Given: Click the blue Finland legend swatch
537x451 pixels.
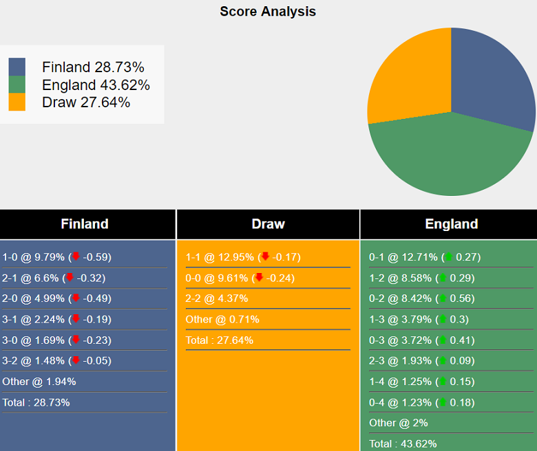Looking at the screenshot, I should click(x=17, y=67).
